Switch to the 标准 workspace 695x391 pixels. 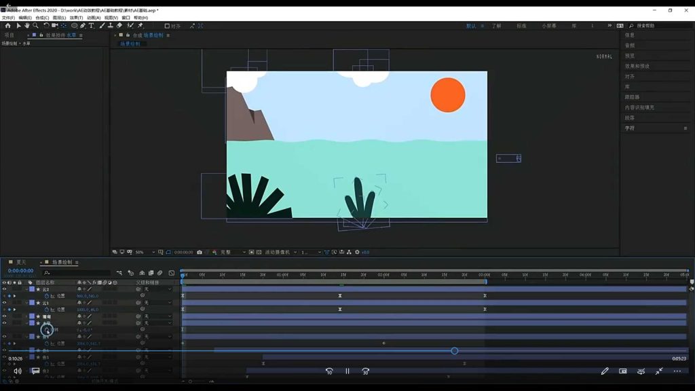(x=521, y=26)
